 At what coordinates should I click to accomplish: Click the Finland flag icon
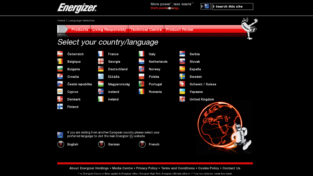pos(60,107)
